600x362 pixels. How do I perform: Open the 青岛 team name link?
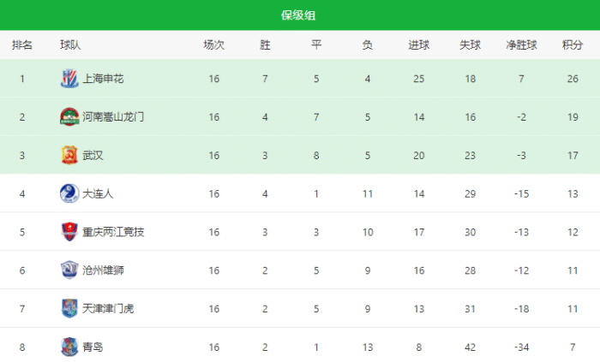(93, 347)
